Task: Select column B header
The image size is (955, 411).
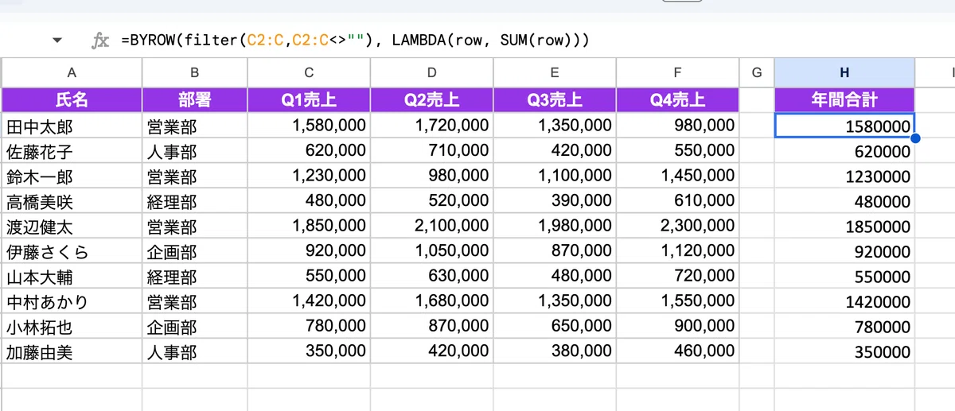Action: pyautogui.click(x=195, y=72)
